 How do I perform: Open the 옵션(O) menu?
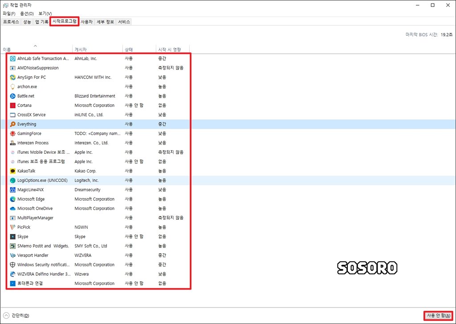(27, 14)
